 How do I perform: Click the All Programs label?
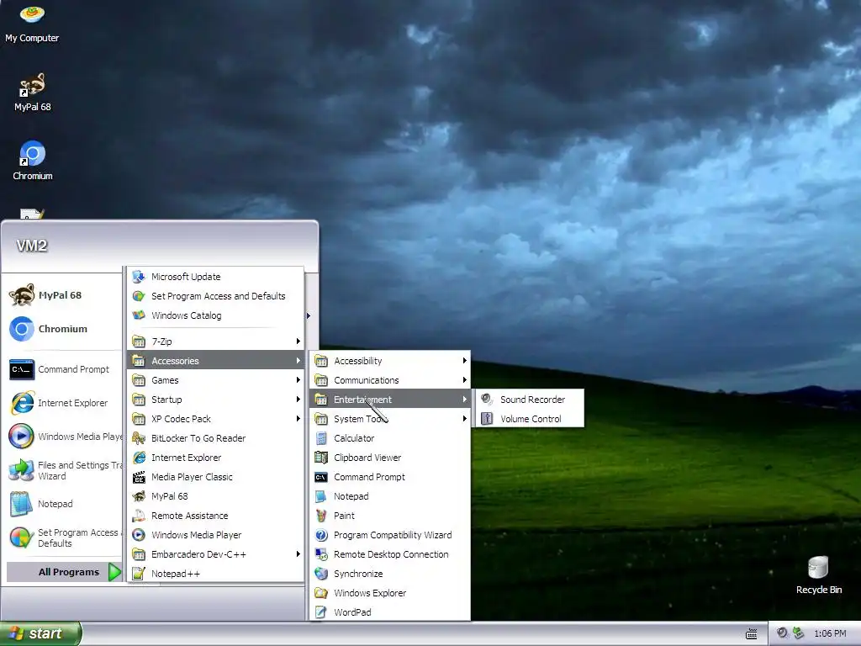(x=69, y=572)
